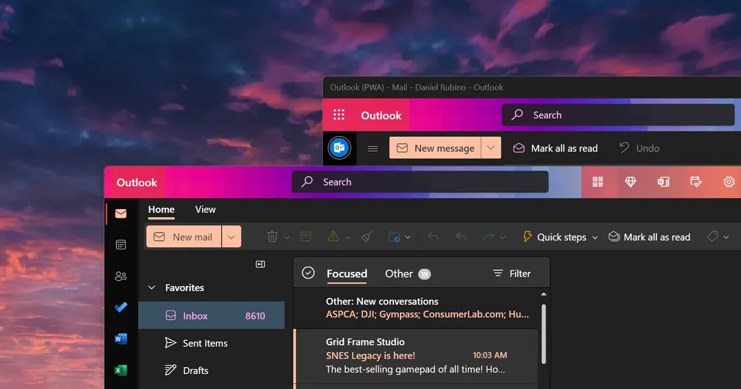Select the Other tab showing 19 conversations
Screen dimensions: 741x389
(398, 273)
